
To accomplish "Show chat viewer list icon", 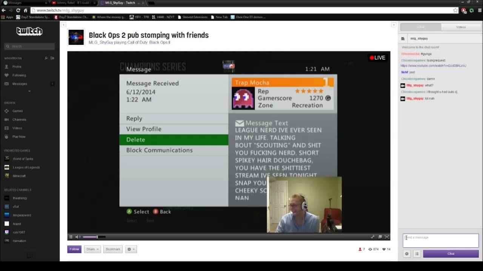I will (417, 254).
